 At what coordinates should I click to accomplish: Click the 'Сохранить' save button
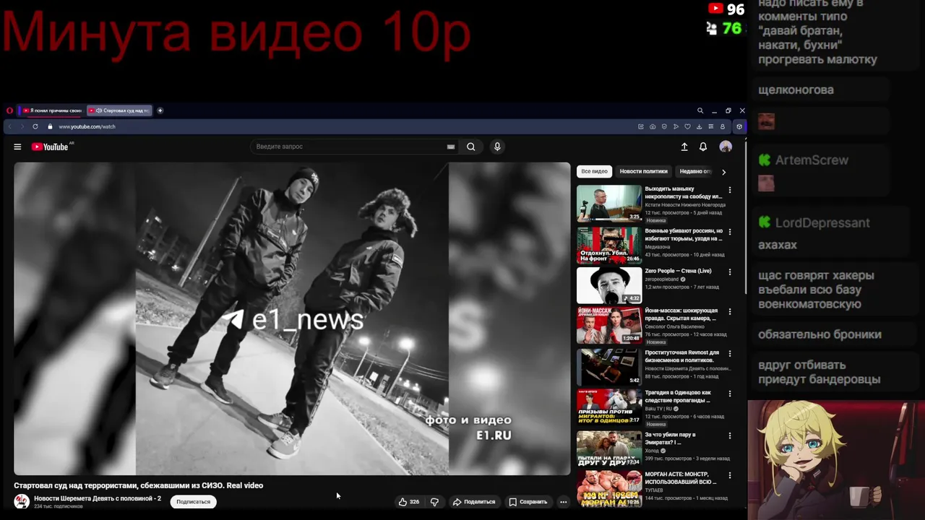[528, 502]
